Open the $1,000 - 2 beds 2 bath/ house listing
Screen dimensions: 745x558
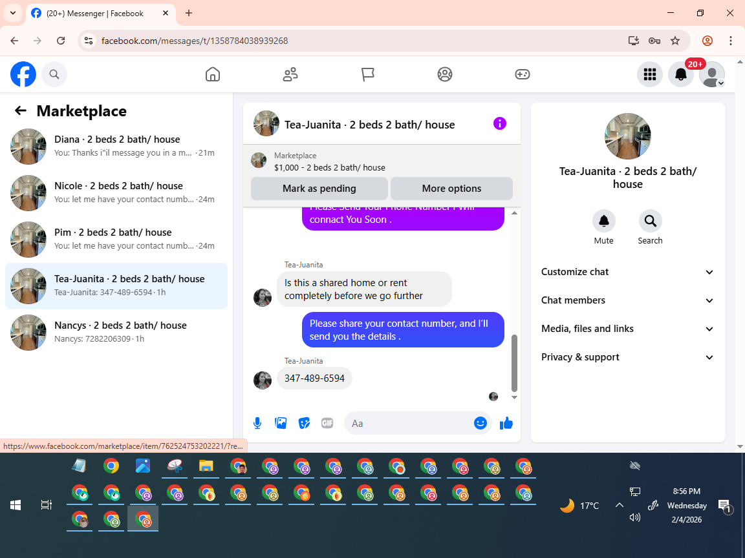pyautogui.click(x=329, y=167)
